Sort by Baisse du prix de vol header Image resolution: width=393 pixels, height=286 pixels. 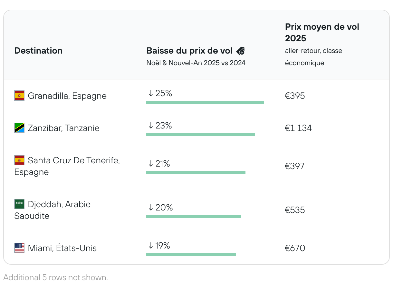tap(189, 51)
